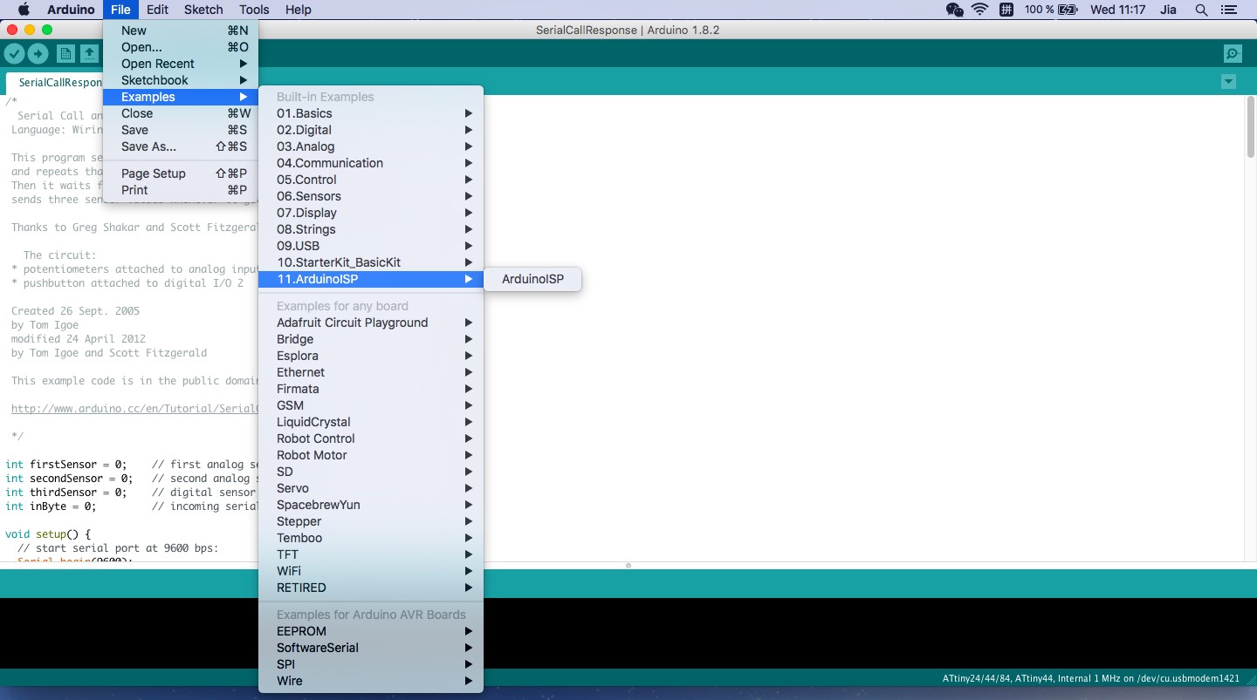
Task: Click the New sketch toolbar icon
Action: (x=65, y=54)
